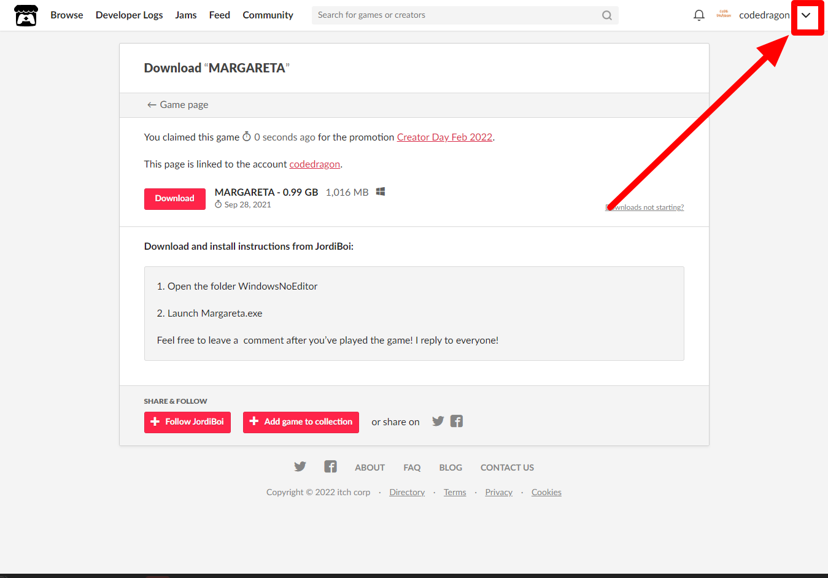Screen dimensions: 828x578
Task: Open the Community page
Action: [x=268, y=15]
